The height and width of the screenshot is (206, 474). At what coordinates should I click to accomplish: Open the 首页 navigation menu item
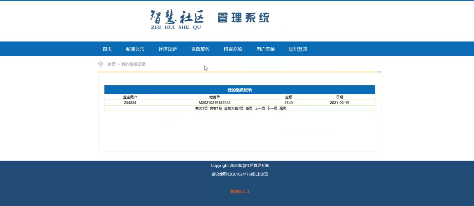coord(107,49)
